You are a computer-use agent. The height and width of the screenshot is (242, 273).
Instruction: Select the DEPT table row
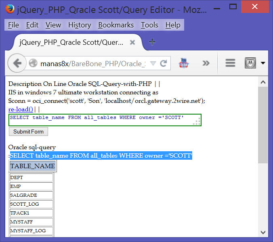tap(31, 177)
